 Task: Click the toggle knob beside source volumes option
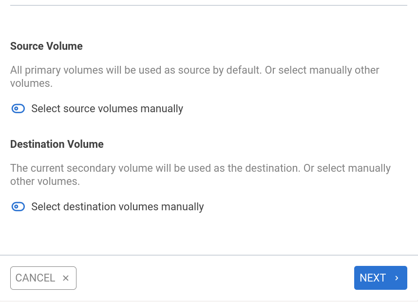pos(16,109)
